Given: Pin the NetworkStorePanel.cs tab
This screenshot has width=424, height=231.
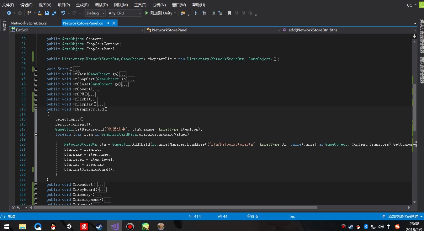Looking at the screenshot, I should pos(108,23).
